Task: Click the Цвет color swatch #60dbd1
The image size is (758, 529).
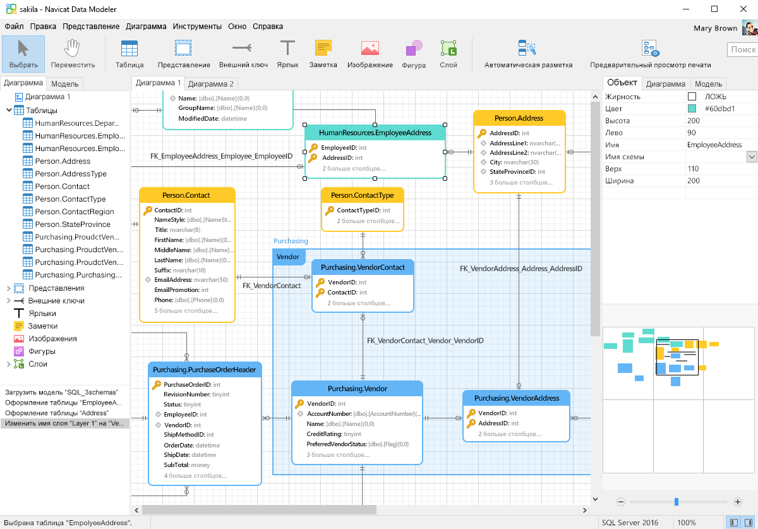Action: [692, 109]
